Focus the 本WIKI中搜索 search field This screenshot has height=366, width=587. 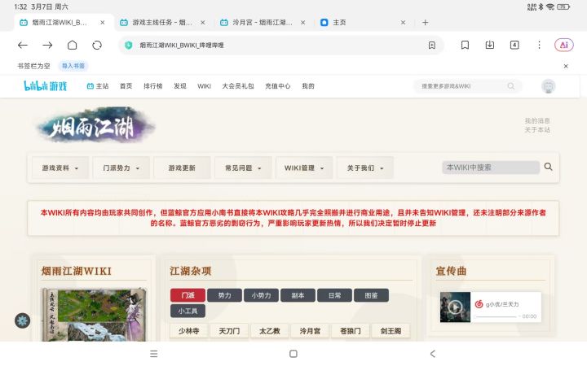coord(491,168)
